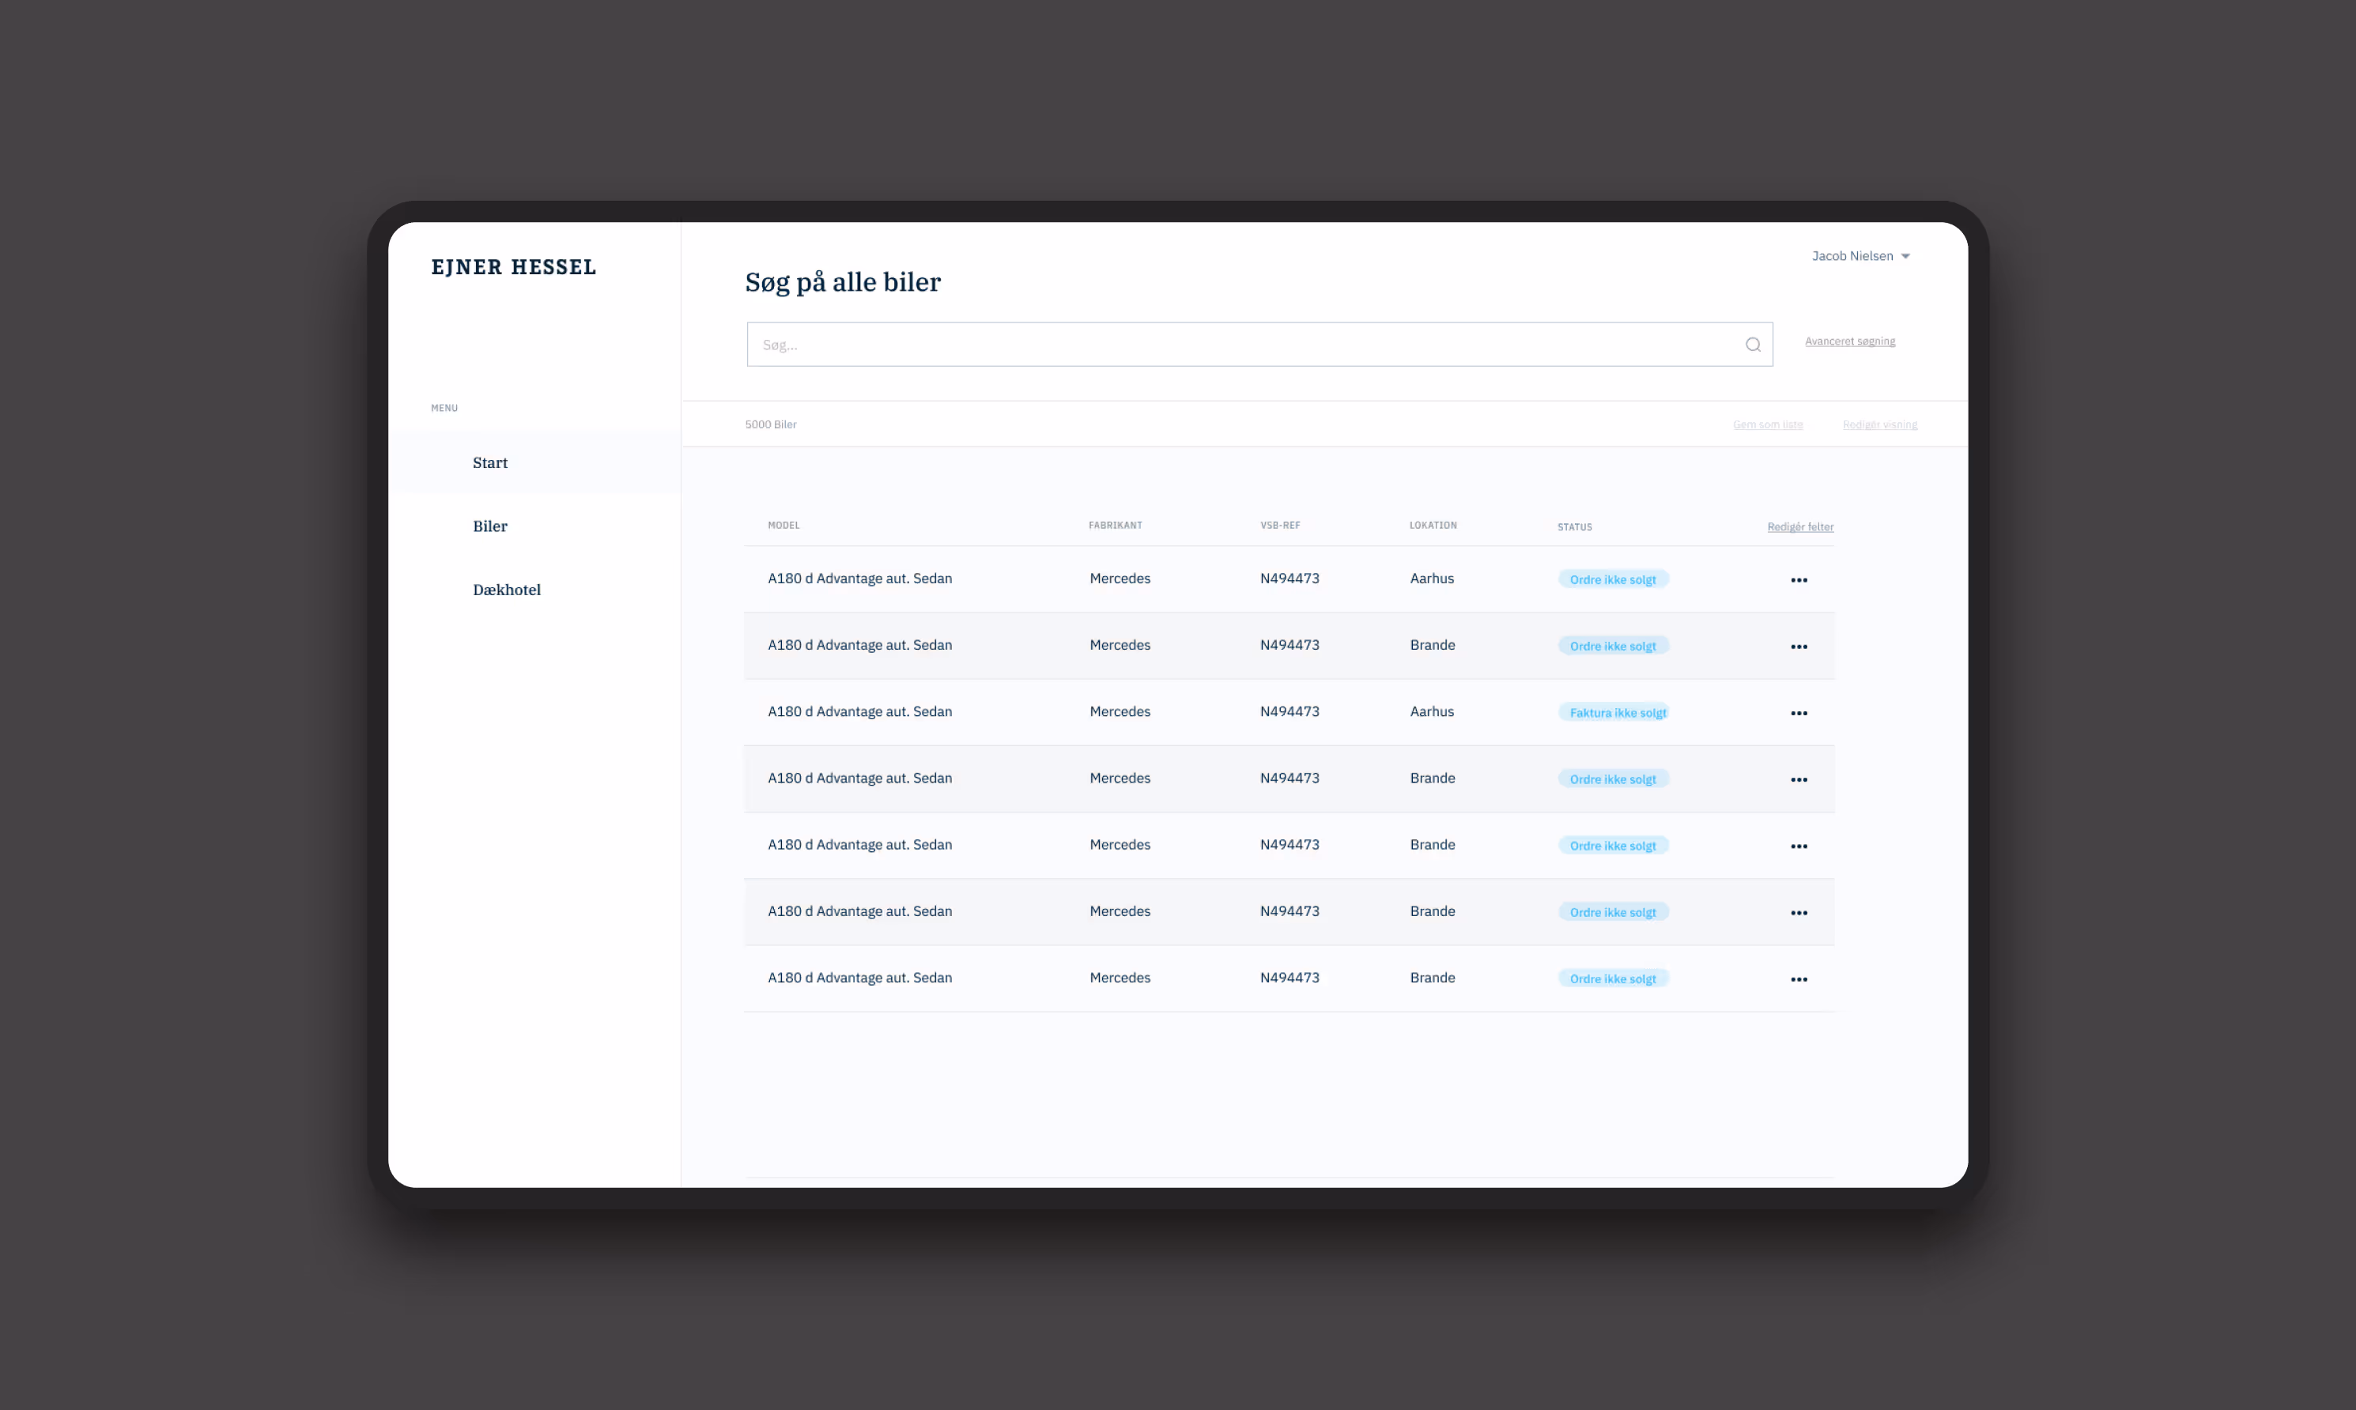Click the VSB-REF column header
Screen dimensions: 2356x1410
pos(1279,526)
